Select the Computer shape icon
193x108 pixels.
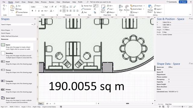(3, 81)
